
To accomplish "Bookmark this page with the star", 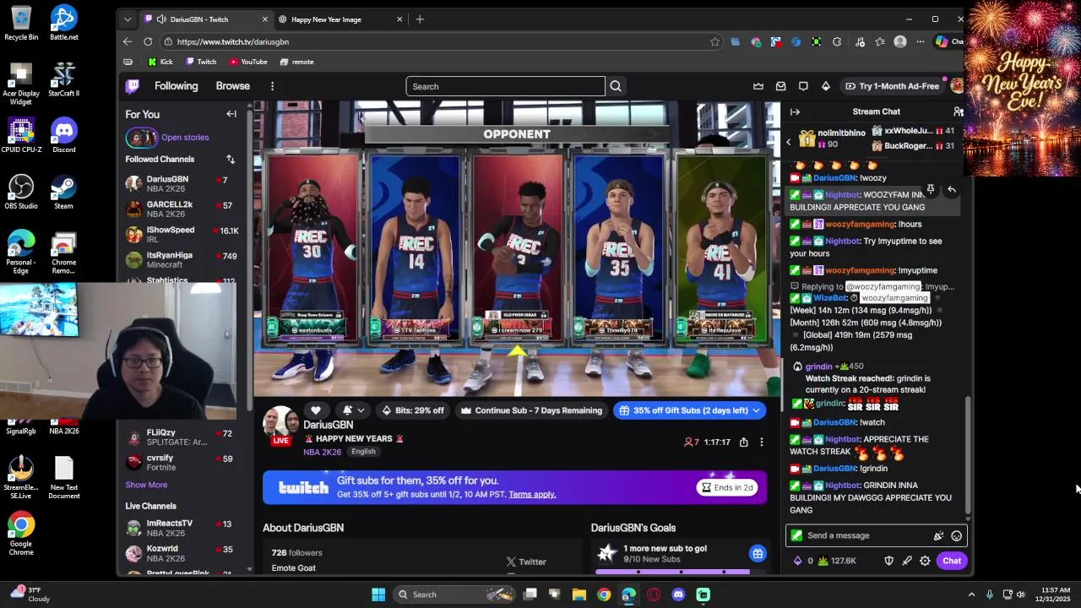I will 714,41.
